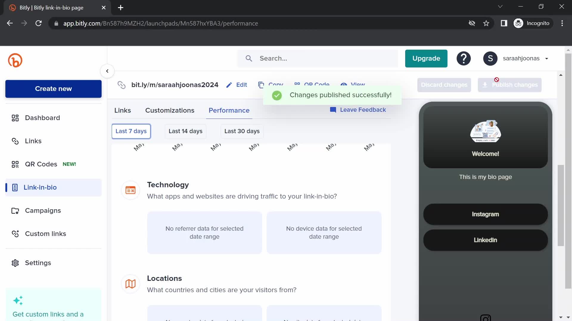Select the Performance tab
The width and height of the screenshot is (572, 321).
tap(229, 111)
